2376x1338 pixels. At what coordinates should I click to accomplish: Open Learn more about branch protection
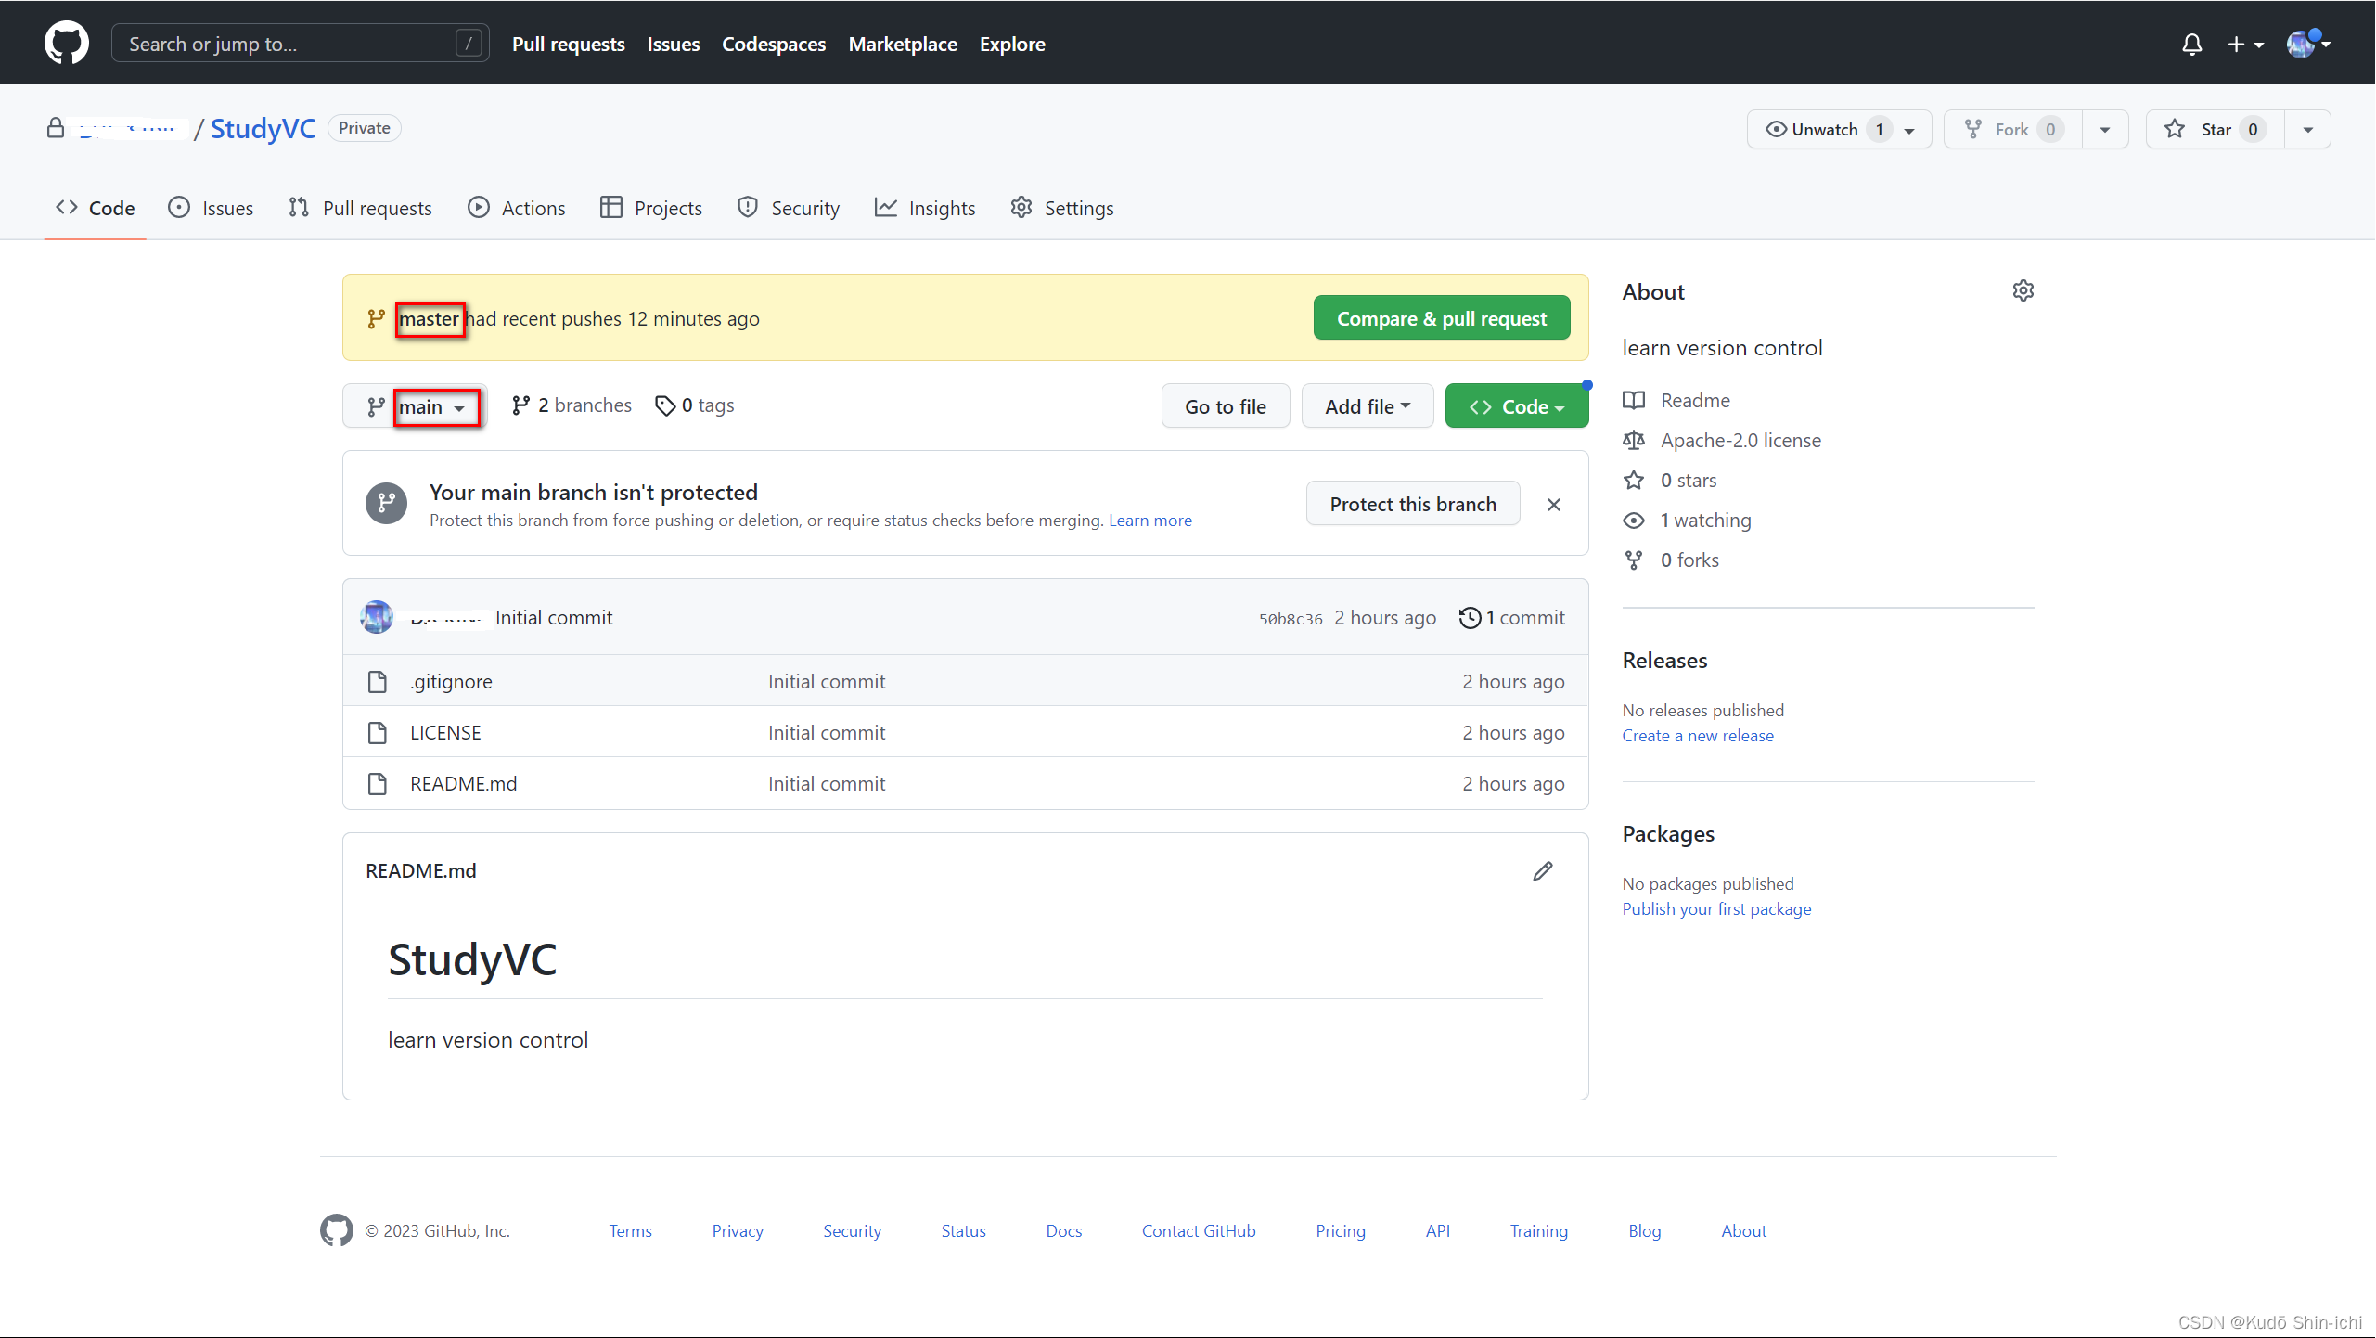coord(1150,521)
